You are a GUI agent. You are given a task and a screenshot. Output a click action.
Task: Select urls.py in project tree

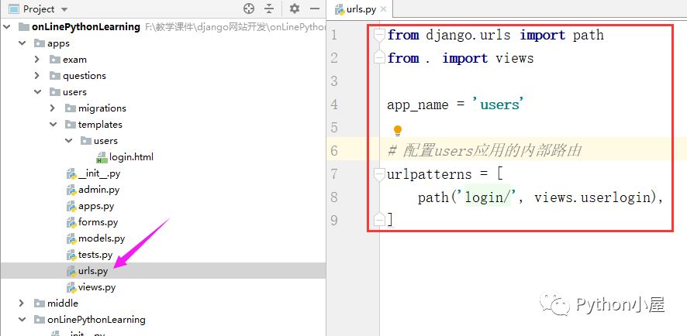click(93, 271)
